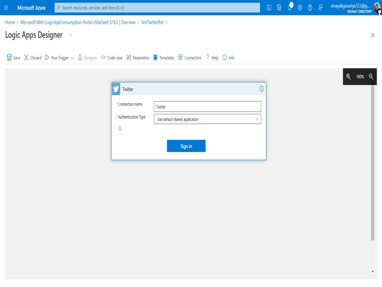
Task: Switch to Code view
Action: pyautogui.click(x=112, y=57)
